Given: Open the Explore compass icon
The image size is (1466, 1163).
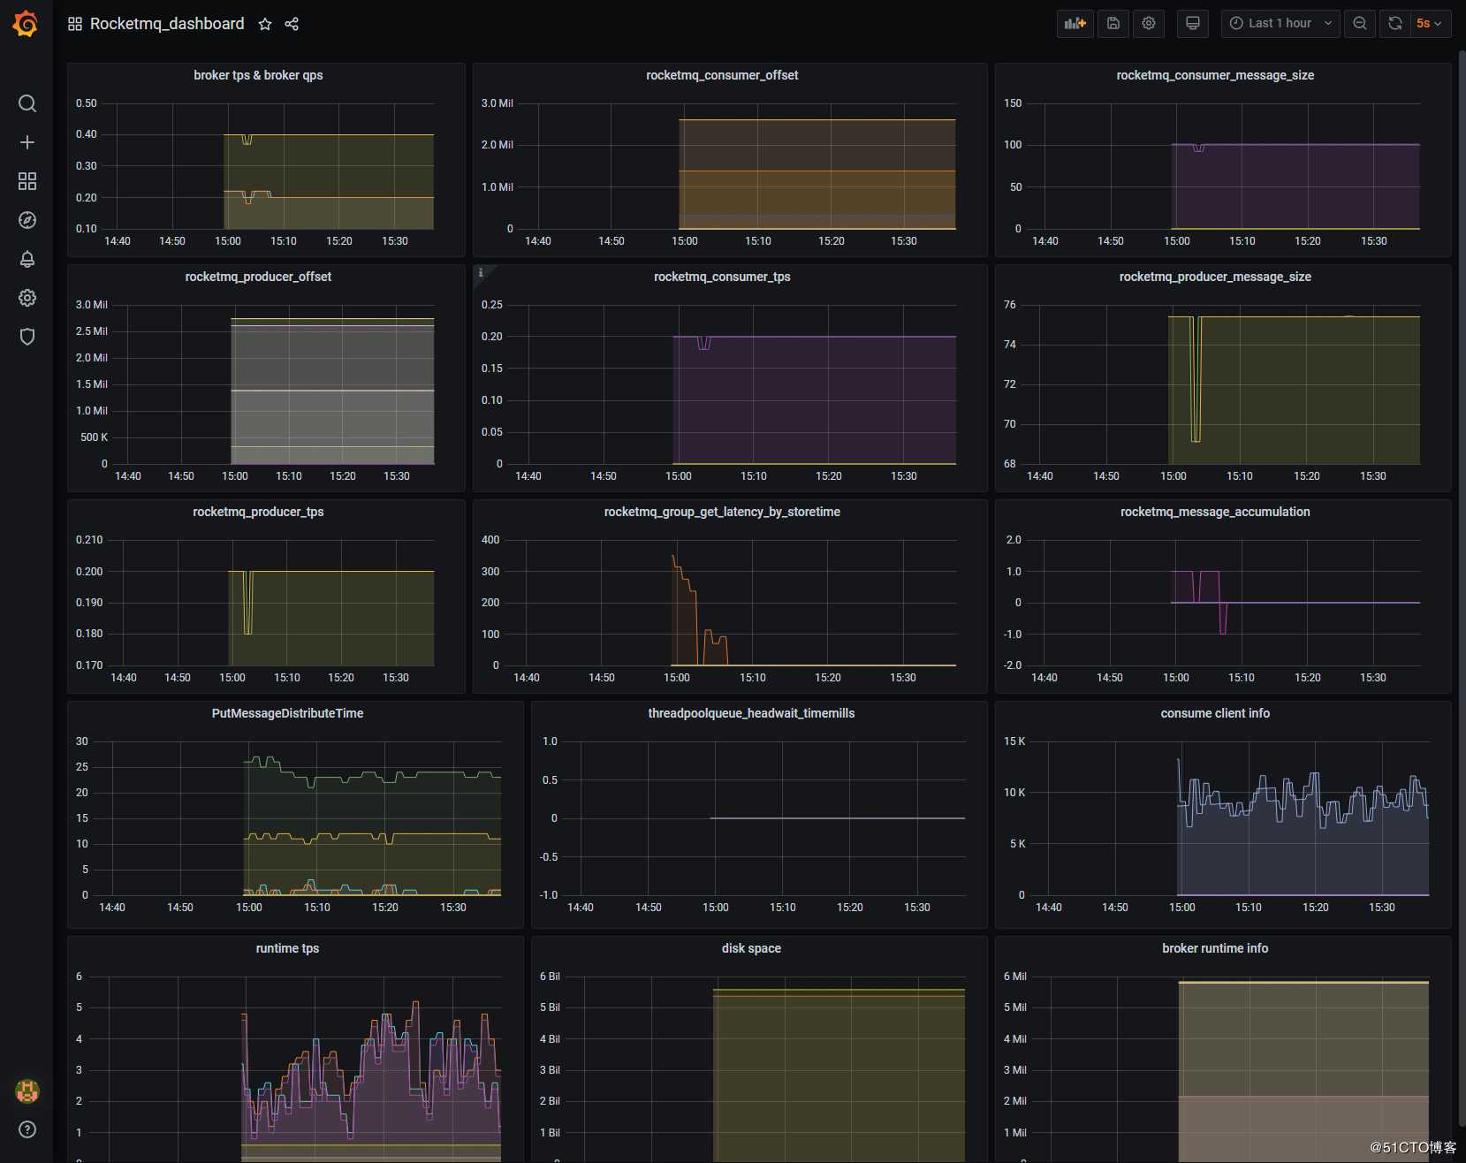Looking at the screenshot, I should [27, 220].
